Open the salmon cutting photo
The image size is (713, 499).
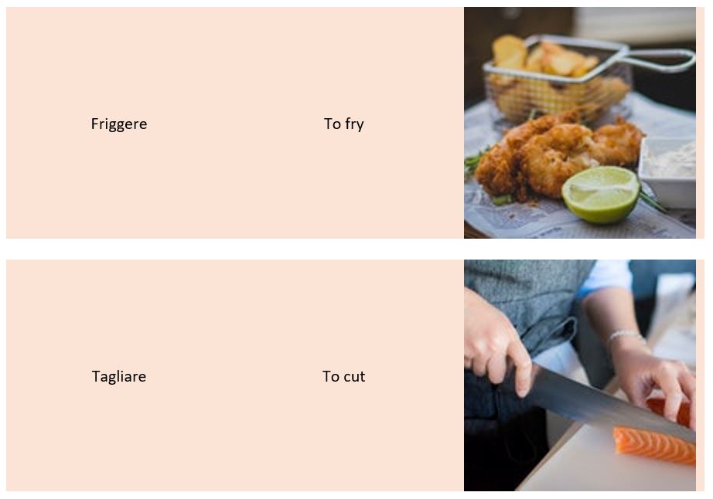[x=580, y=375]
